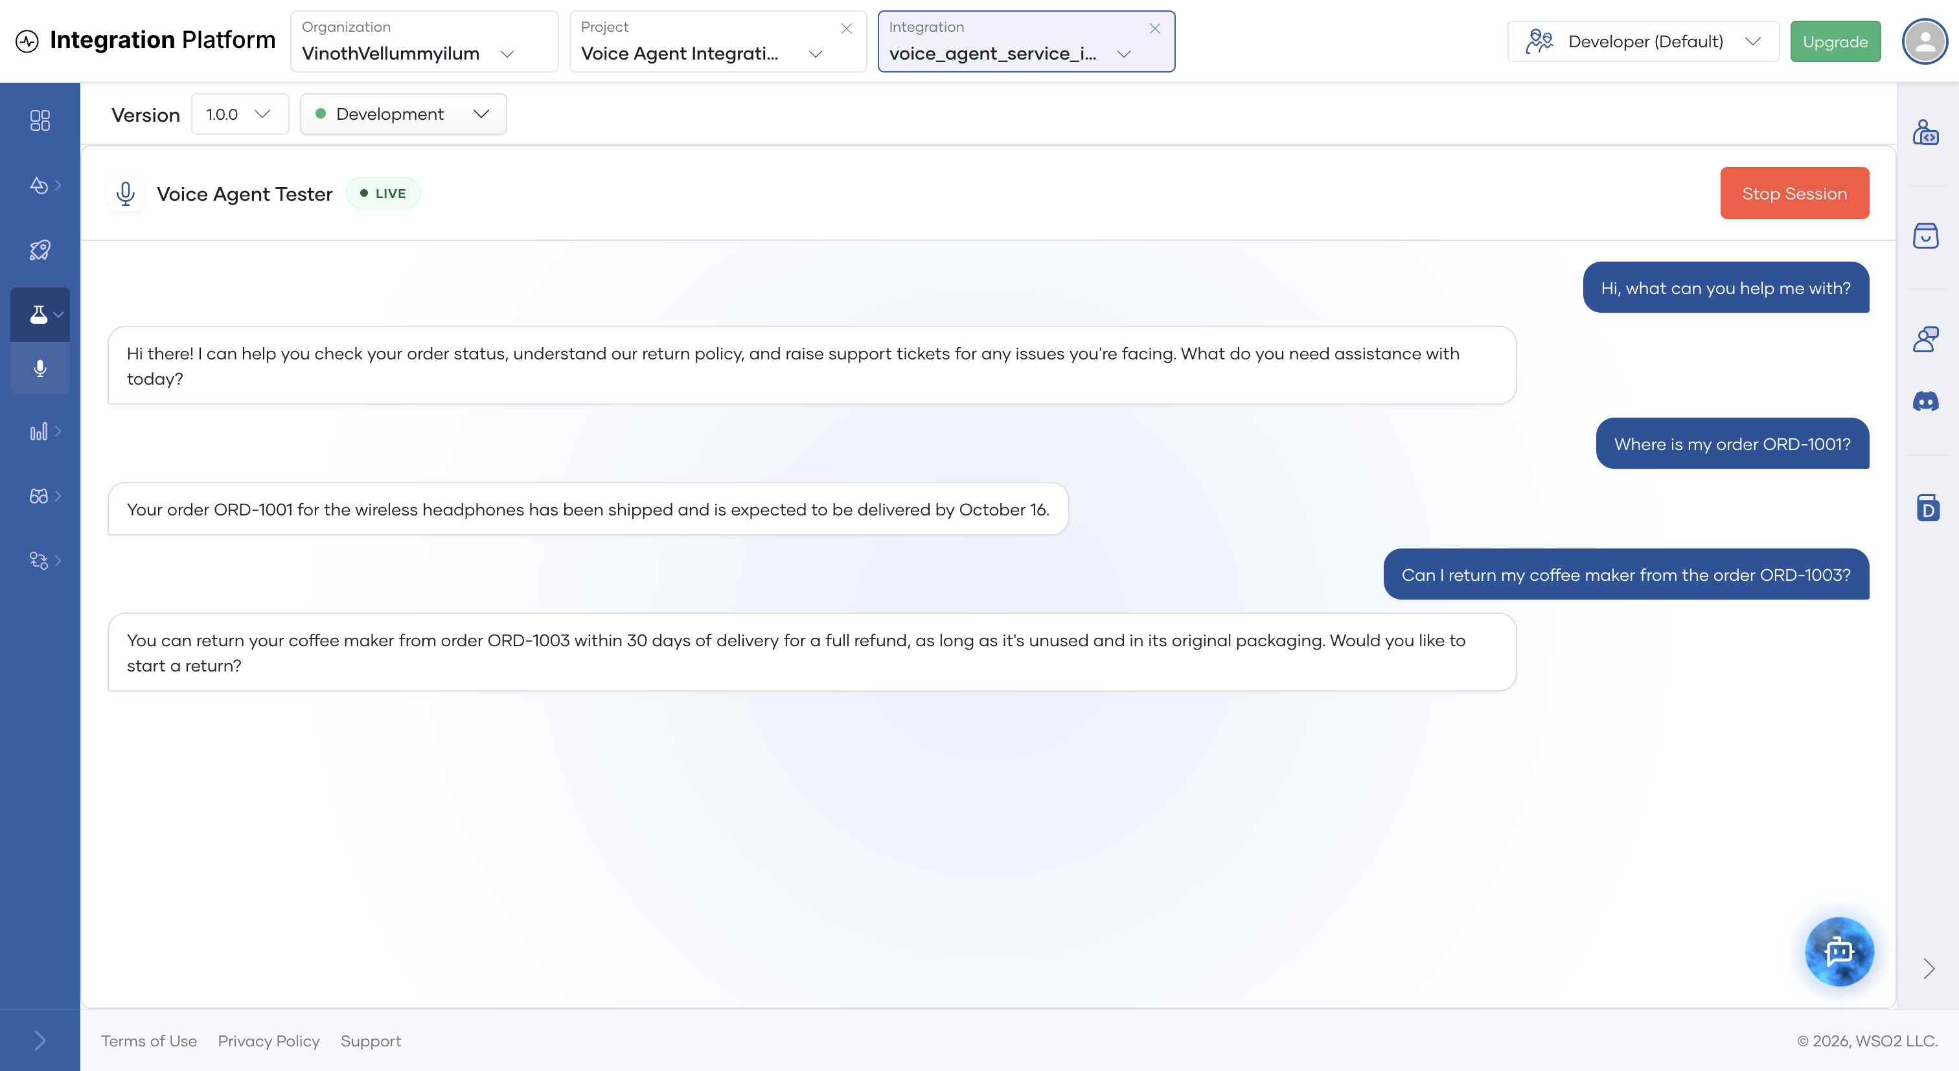Viewport: 1959px width, 1071px height.
Task: Click the coffee maker return question message
Action: 1626,574
